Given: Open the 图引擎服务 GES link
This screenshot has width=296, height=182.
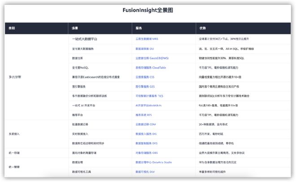Looking at the screenshot, I should coord(145,87).
